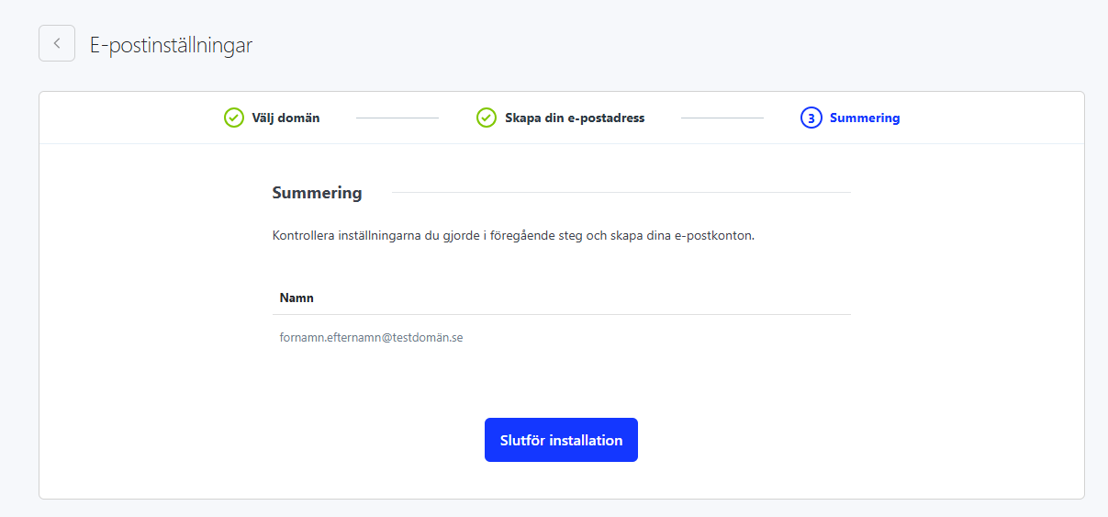1108x517 pixels.
Task: Click the divider line right of Summering heading
Action: click(621, 193)
